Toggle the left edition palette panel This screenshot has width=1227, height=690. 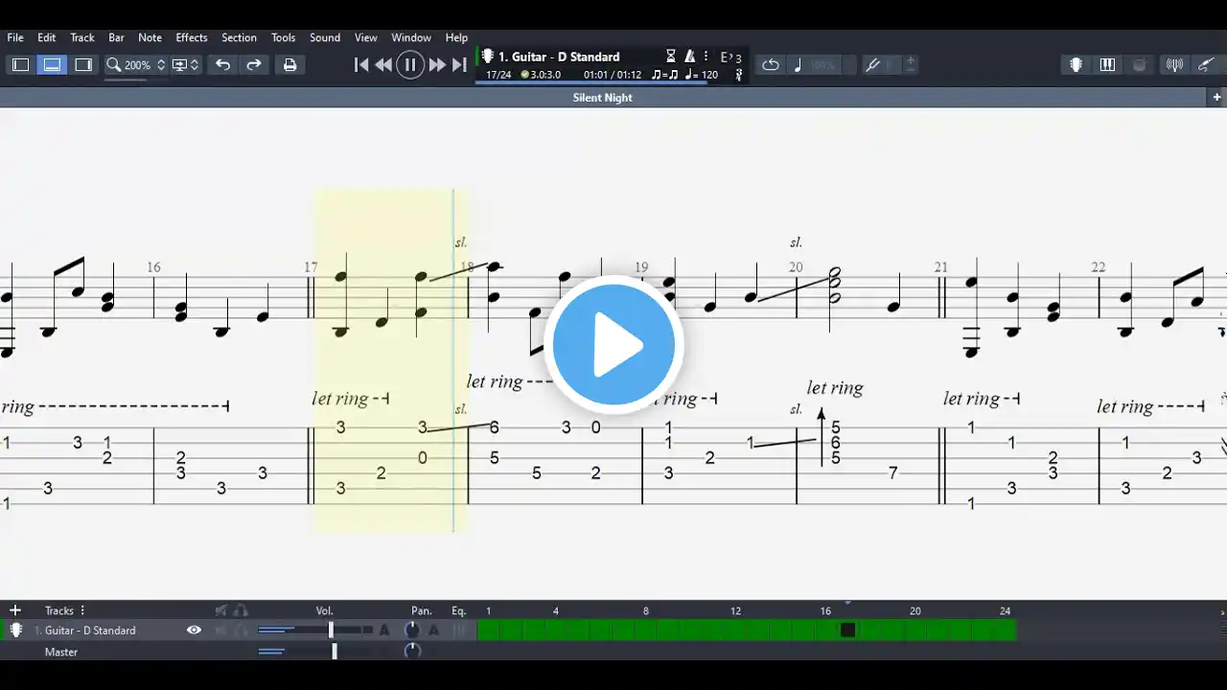pyautogui.click(x=20, y=65)
